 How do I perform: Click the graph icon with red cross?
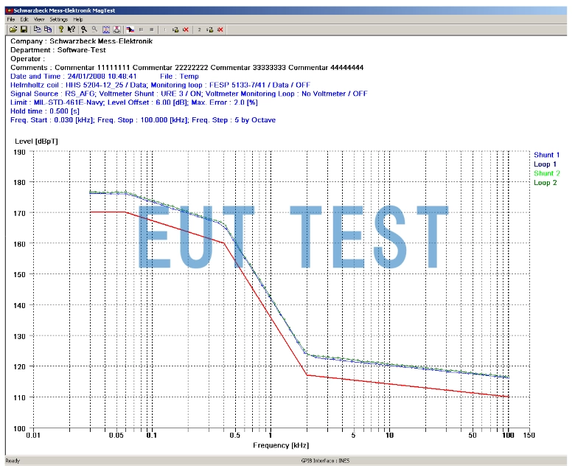pyautogui.click(x=117, y=29)
